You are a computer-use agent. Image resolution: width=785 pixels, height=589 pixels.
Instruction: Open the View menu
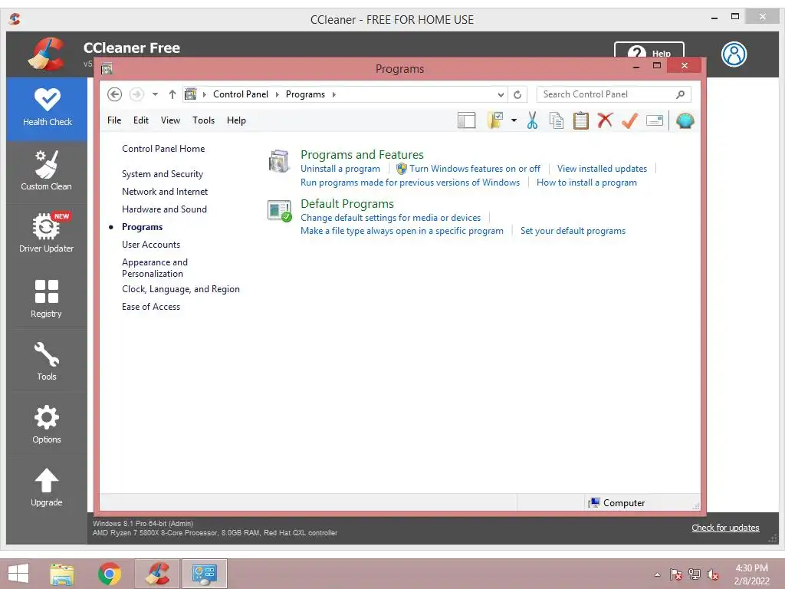point(170,120)
